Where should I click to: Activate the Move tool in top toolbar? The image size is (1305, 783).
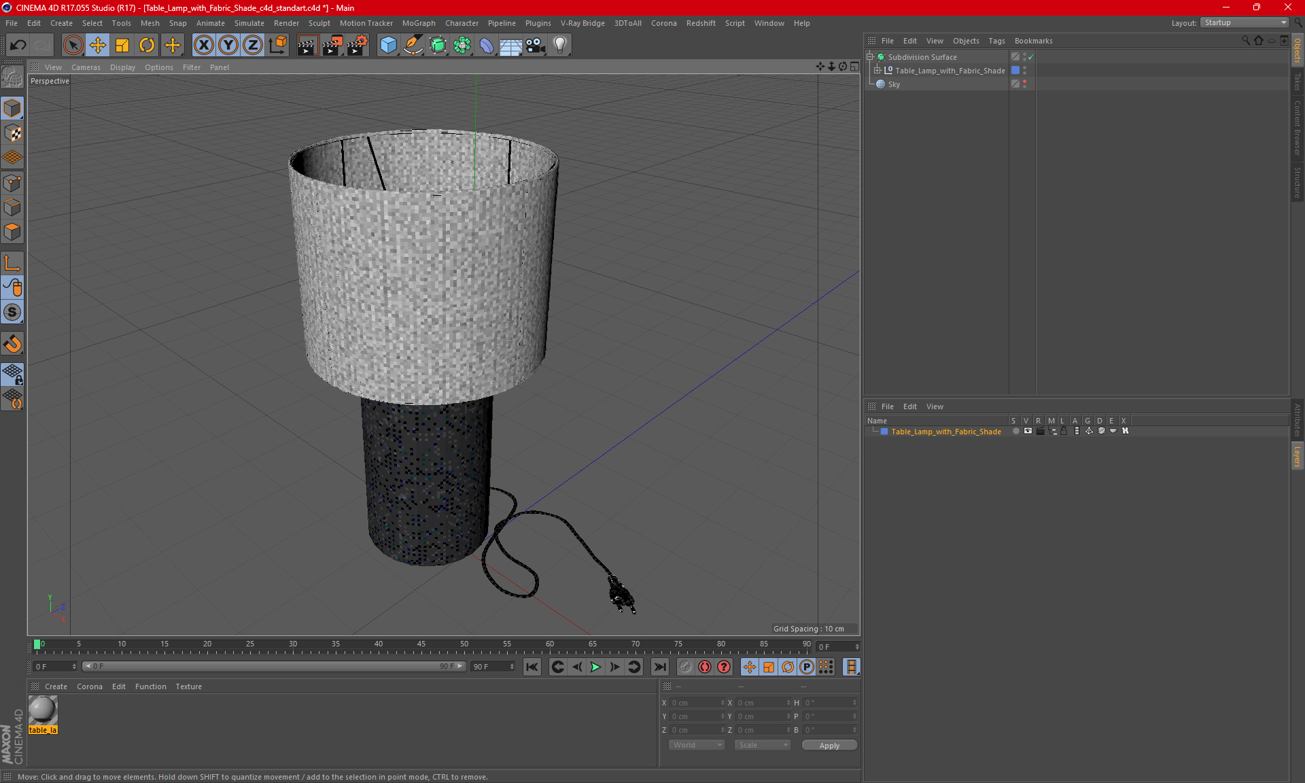point(98,46)
